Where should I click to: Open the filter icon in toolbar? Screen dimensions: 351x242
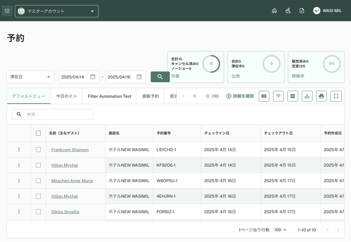tap(278, 96)
